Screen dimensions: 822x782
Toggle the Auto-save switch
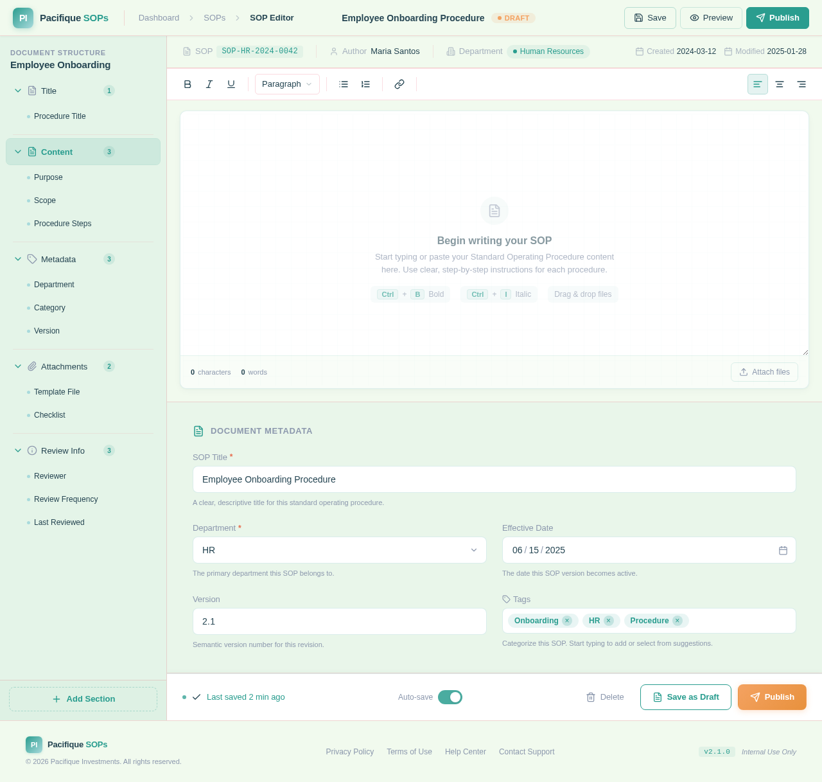click(x=450, y=697)
